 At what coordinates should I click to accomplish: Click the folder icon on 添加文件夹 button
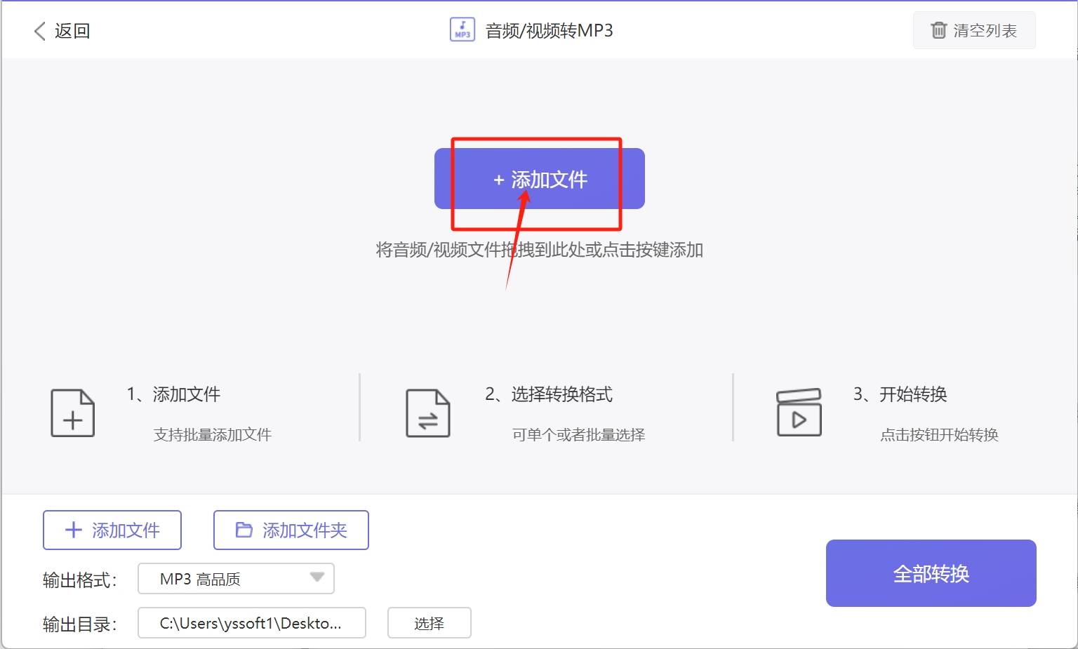coord(244,530)
